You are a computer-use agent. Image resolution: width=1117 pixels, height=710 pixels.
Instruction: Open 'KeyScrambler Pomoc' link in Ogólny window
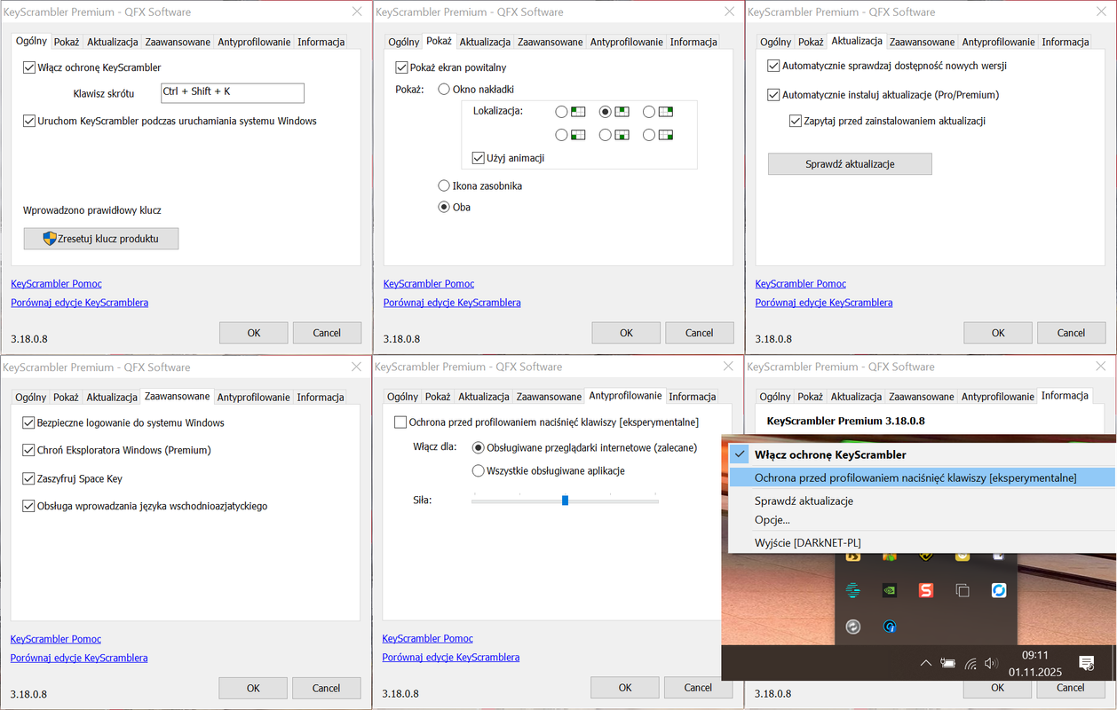pos(56,284)
